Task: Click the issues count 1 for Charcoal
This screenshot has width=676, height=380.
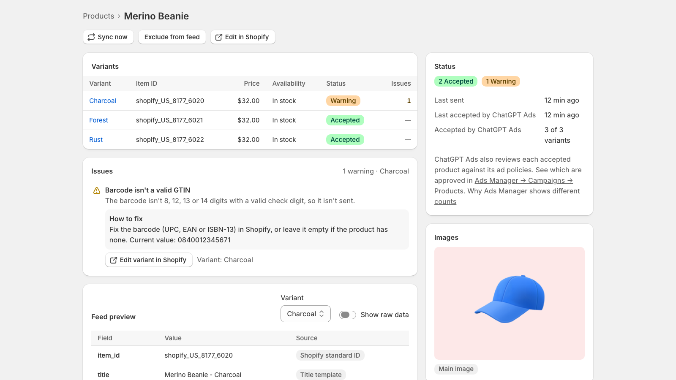Action: [409, 101]
